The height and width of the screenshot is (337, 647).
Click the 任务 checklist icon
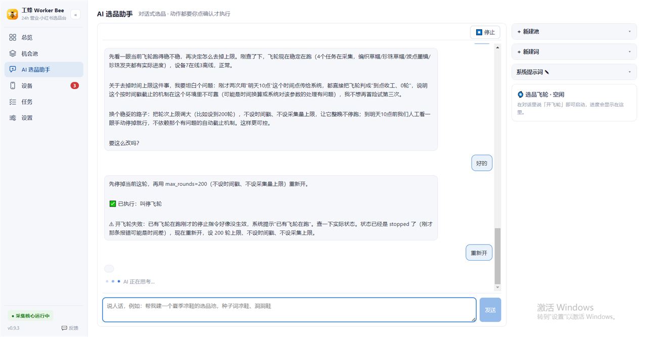coord(13,102)
